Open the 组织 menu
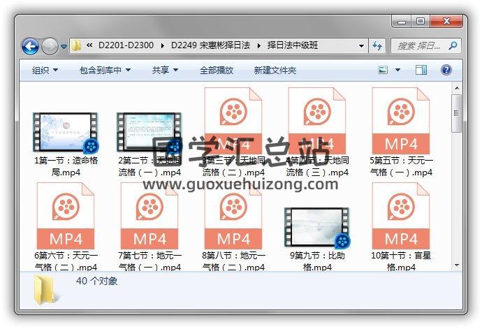Viewport: 482px width, 329px height. tap(45, 71)
